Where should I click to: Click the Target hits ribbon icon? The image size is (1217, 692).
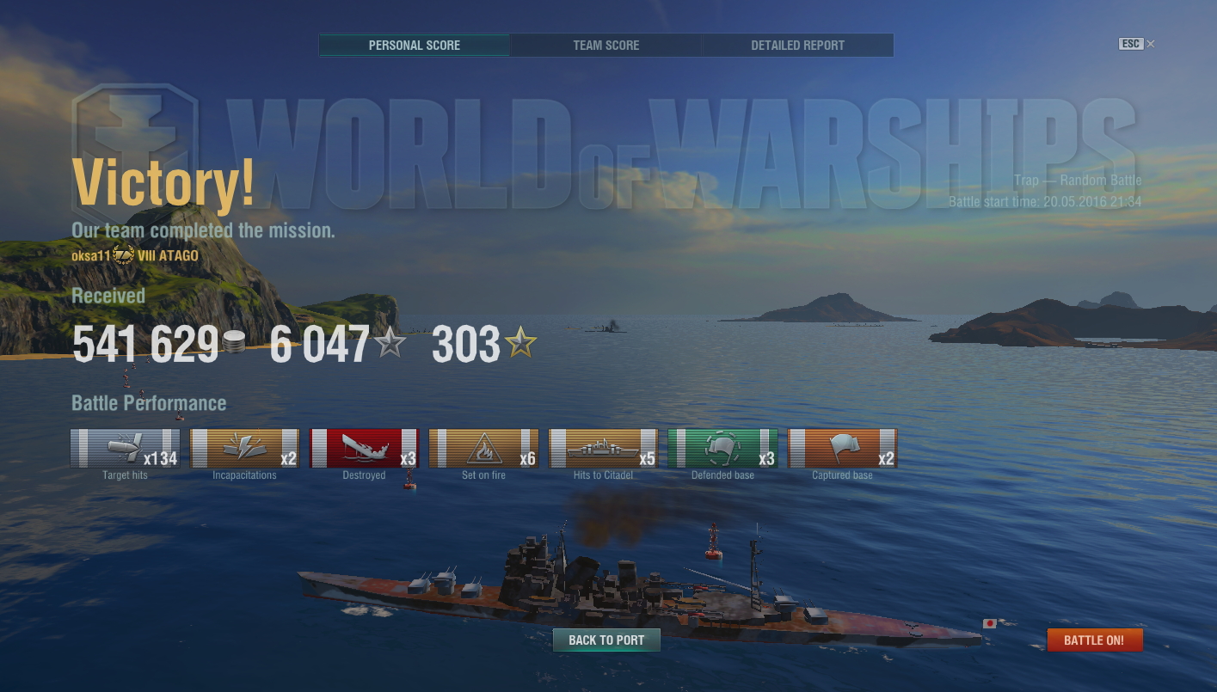coord(125,448)
